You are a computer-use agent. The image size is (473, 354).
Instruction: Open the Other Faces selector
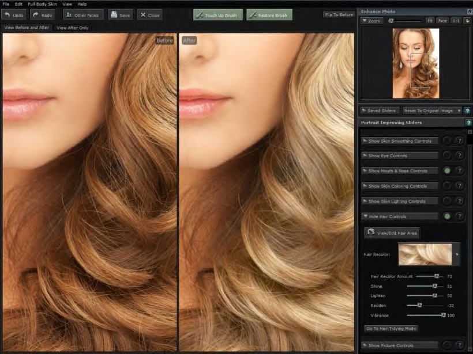[83, 15]
